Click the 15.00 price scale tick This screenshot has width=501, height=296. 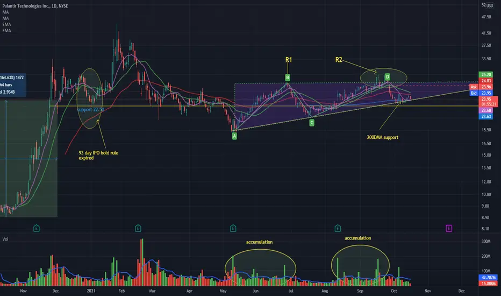click(486, 155)
